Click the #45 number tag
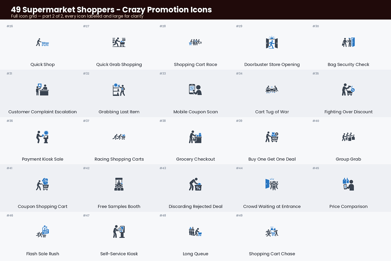 coord(316,168)
